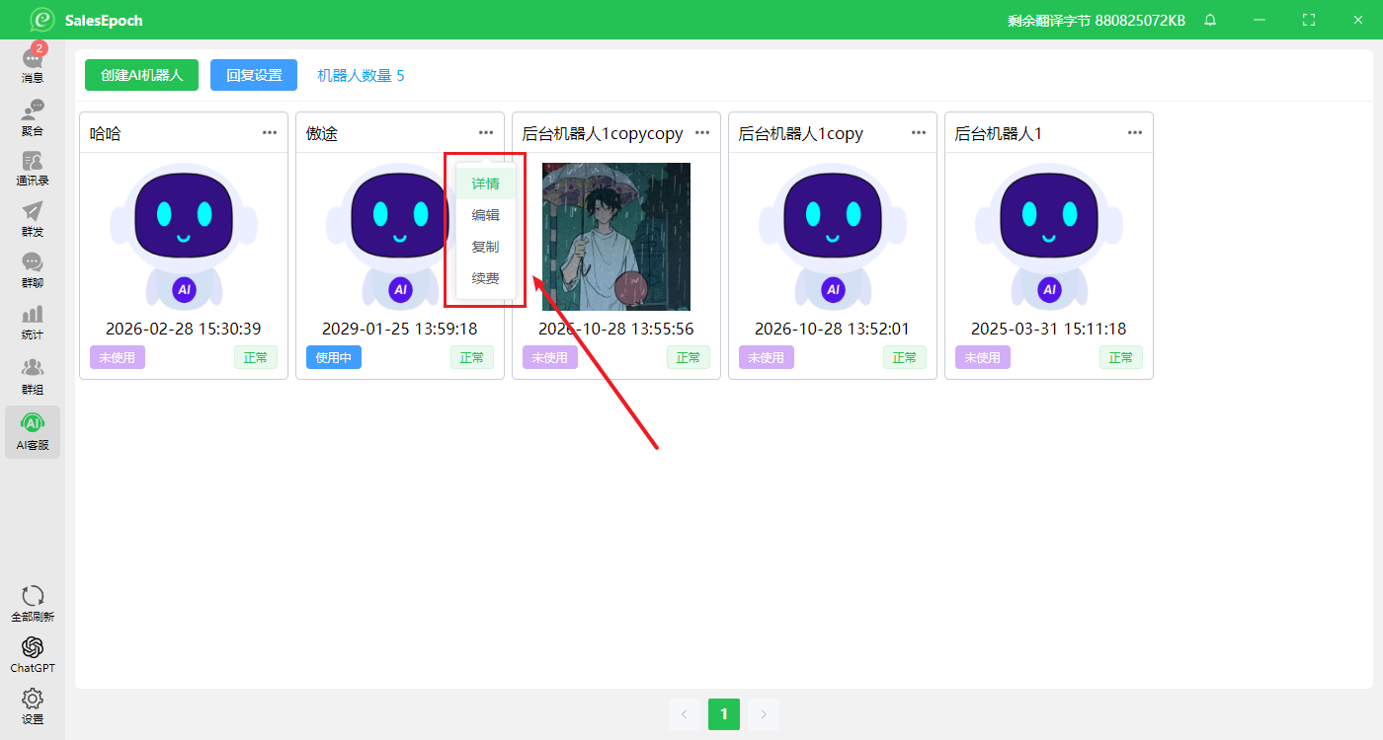Choose 续费 in the dropdown menu

click(x=485, y=278)
